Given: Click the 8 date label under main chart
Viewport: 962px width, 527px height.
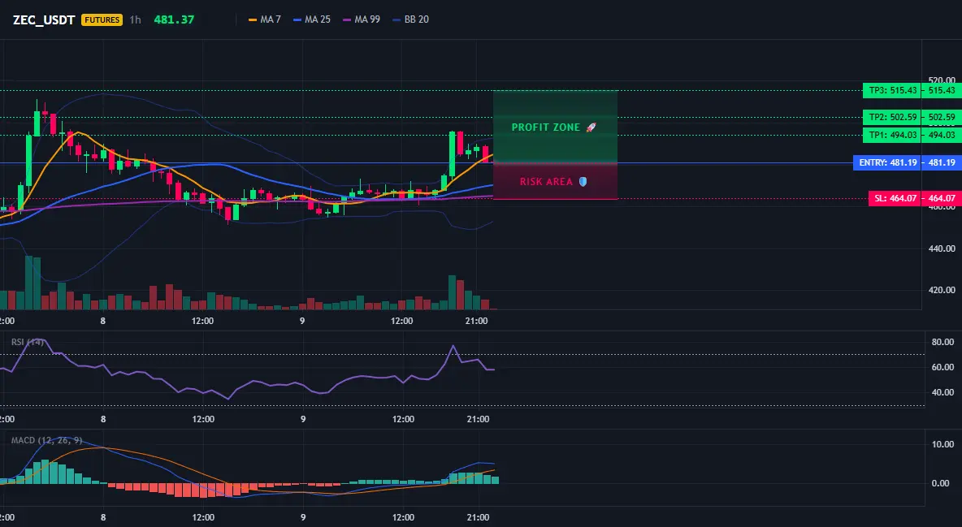Looking at the screenshot, I should [x=103, y=321].
